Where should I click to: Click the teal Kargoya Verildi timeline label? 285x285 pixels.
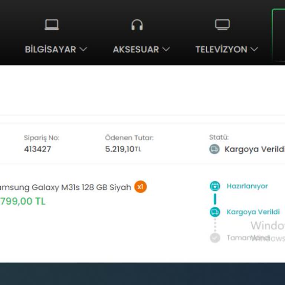(253, 212)
